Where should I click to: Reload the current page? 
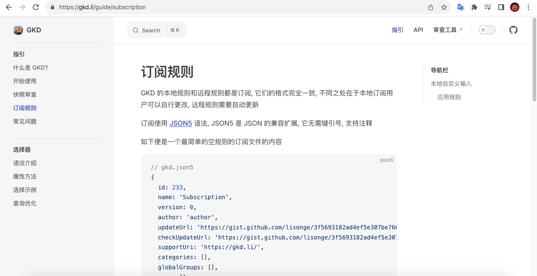pos(36,7)
